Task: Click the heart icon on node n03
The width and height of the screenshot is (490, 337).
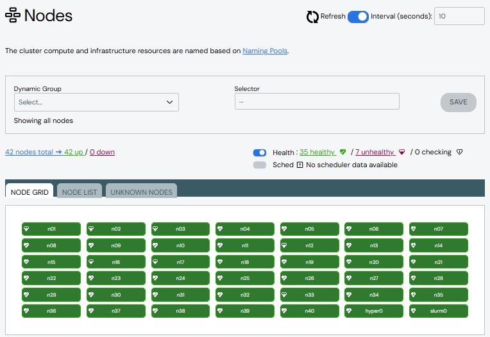Action: [155, 229]
